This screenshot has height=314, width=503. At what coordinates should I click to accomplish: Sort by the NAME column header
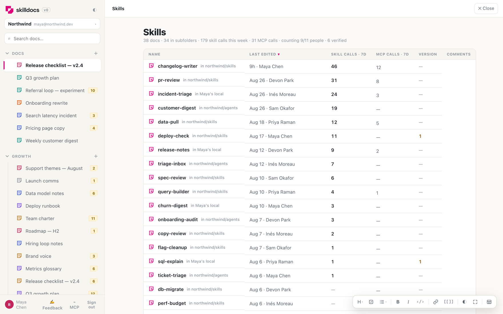click(154, 54)
